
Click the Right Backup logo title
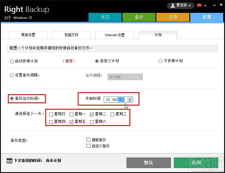[27, 9]
